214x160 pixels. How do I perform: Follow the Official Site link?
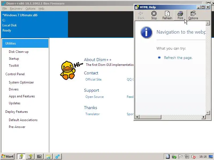[93, 79]
